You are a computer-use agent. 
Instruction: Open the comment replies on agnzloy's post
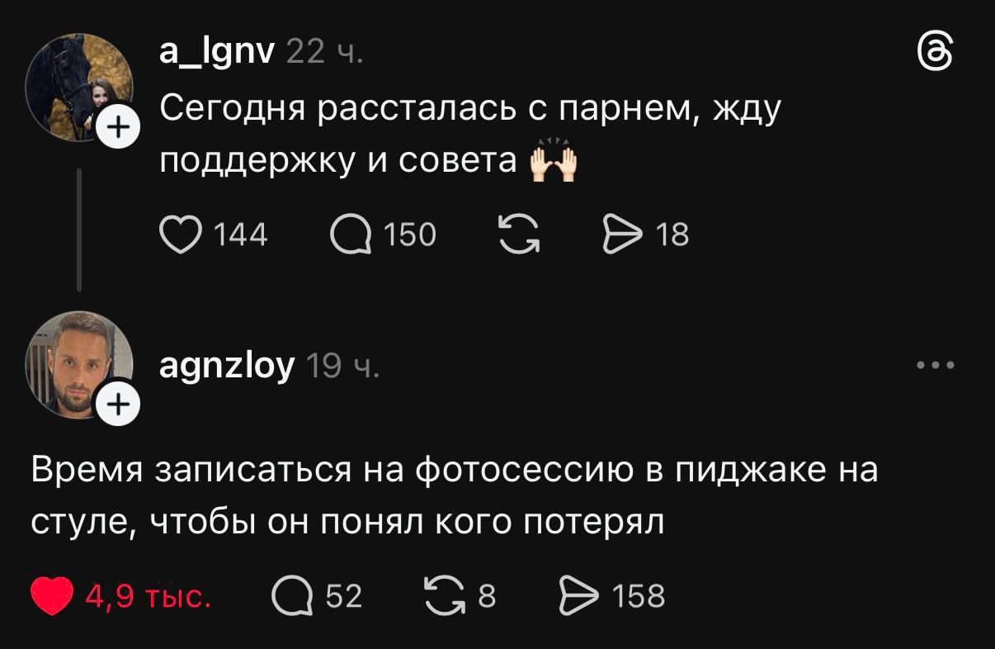point(291,594)
